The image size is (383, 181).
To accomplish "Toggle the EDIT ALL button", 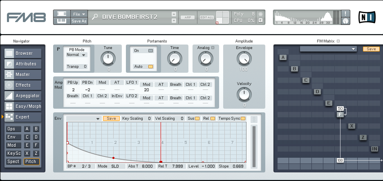I will (x=207, y=17).
